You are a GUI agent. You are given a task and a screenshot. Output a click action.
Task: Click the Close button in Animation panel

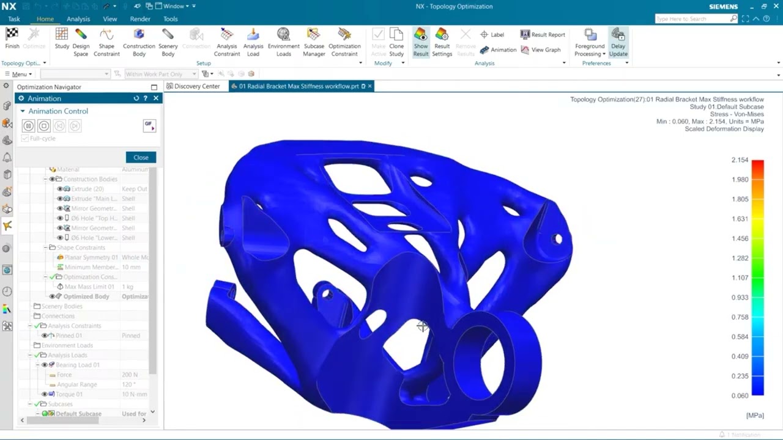(x=141, y=157)
